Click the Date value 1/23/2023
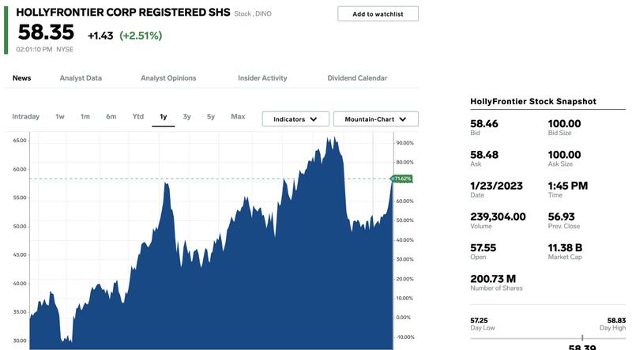Viewport: 632px width, 350px height. [x=496, y=186]
